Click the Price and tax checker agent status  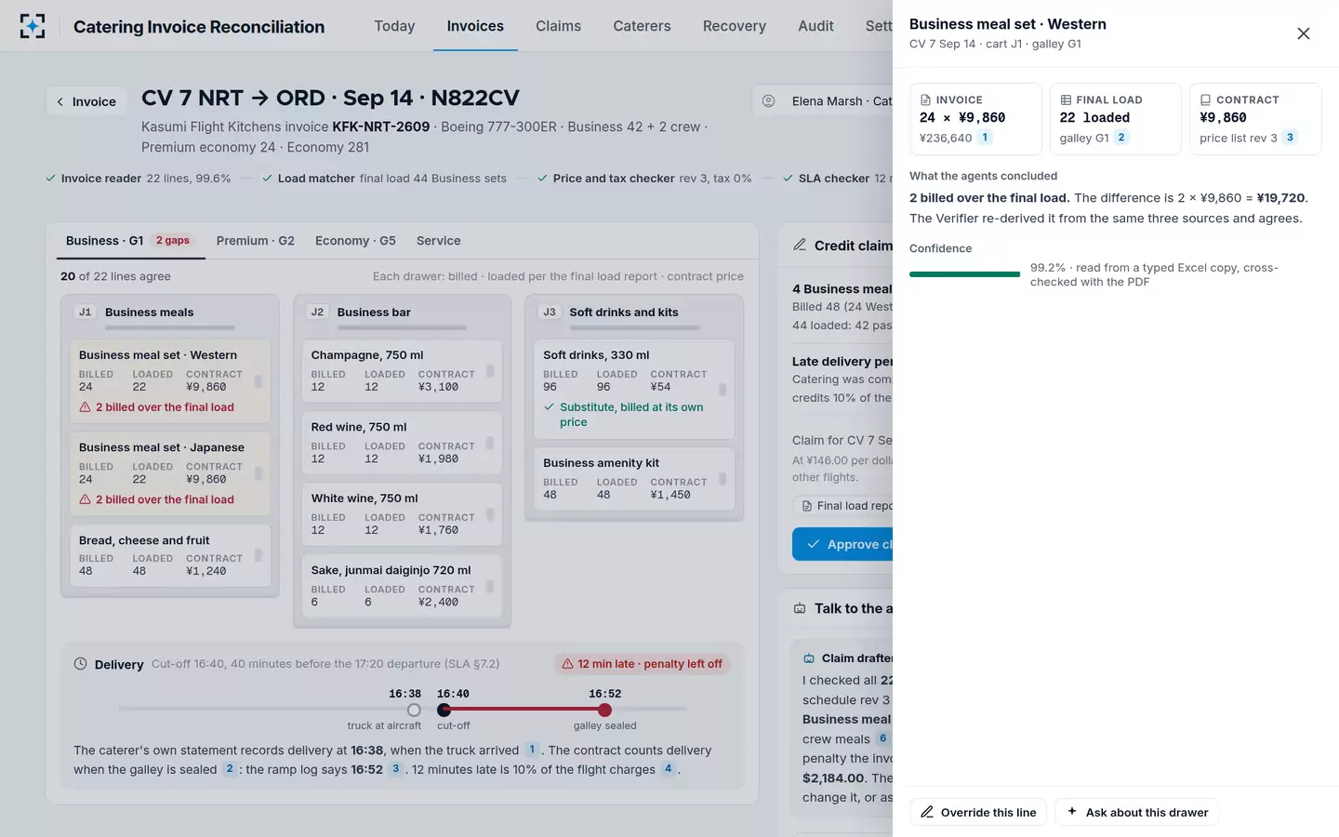(644, 179)
